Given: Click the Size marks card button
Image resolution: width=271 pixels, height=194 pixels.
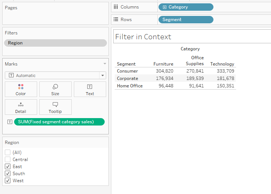Looking at the screenshot, I should coord(55,89).
